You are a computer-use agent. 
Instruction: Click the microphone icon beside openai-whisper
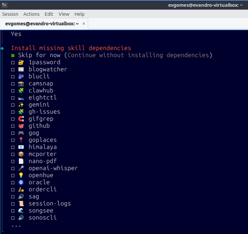pyautogui.click(x=21, y=168)
